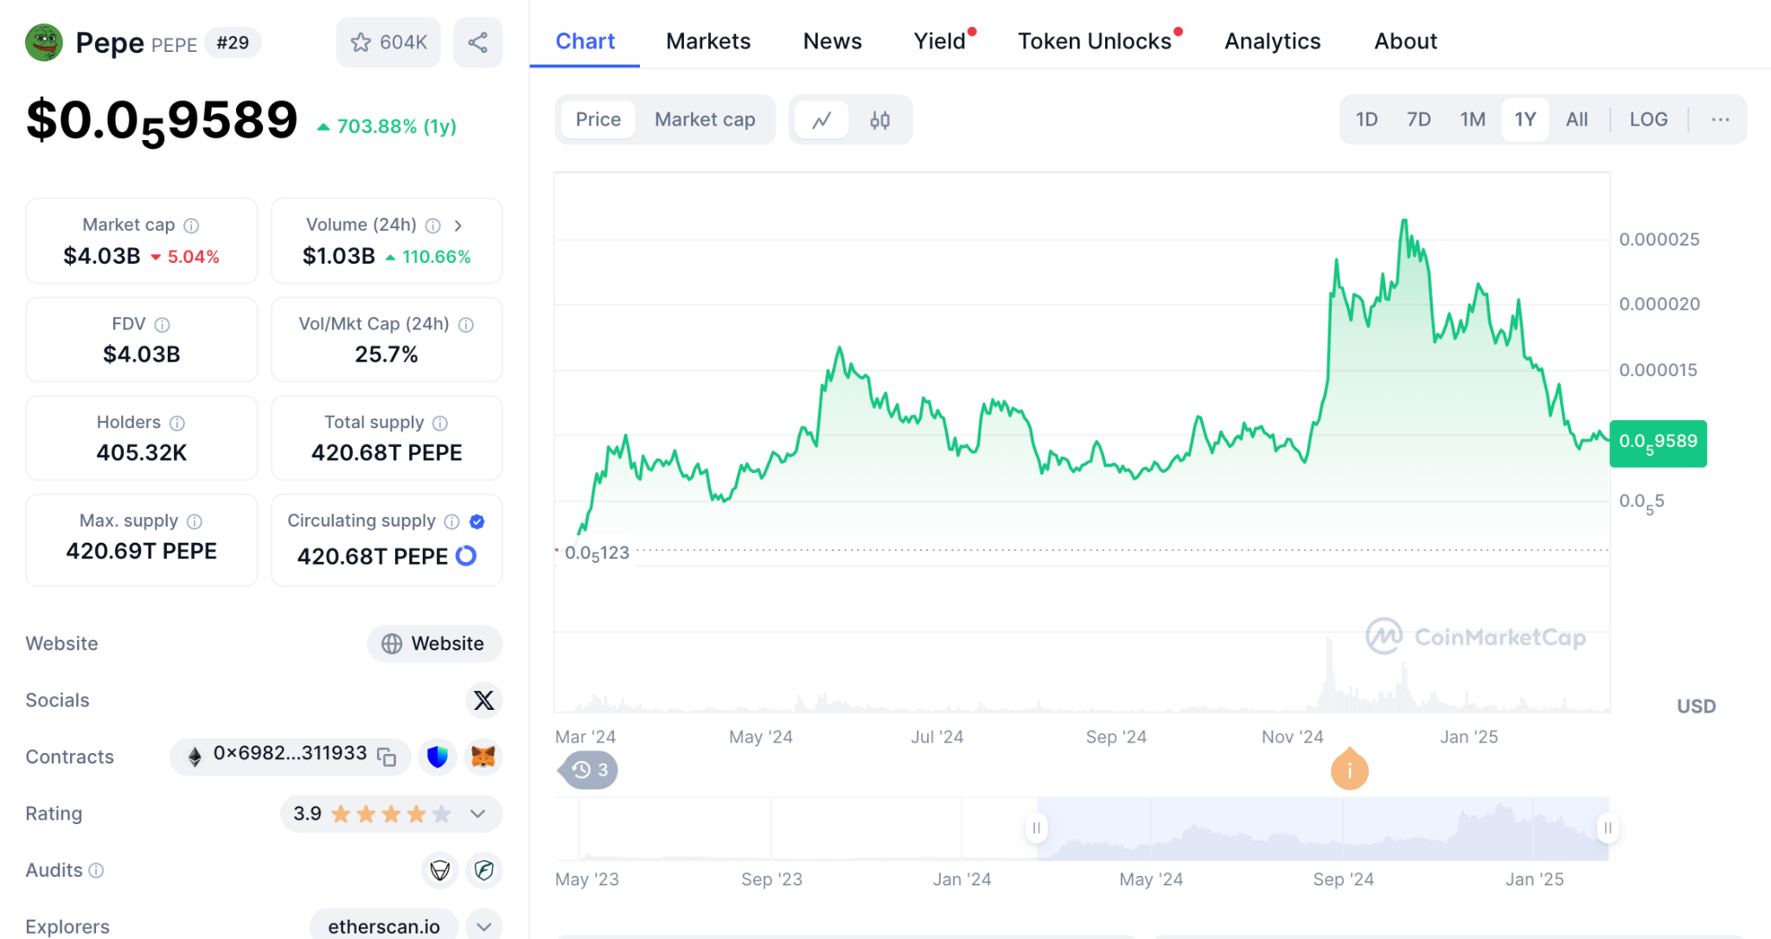This screenshot has height=939, width=1771.
Task: Set chart range to 1M
Action: tap(1473, 119)
